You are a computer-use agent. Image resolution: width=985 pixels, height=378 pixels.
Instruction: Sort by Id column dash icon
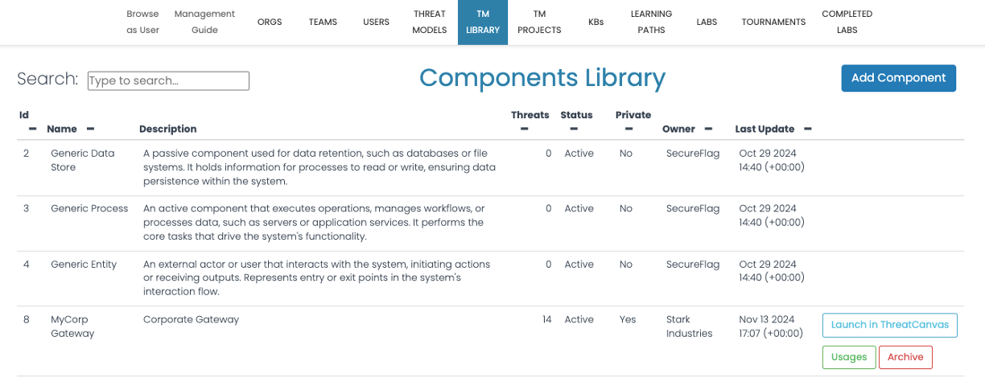(x=33, y=129)
